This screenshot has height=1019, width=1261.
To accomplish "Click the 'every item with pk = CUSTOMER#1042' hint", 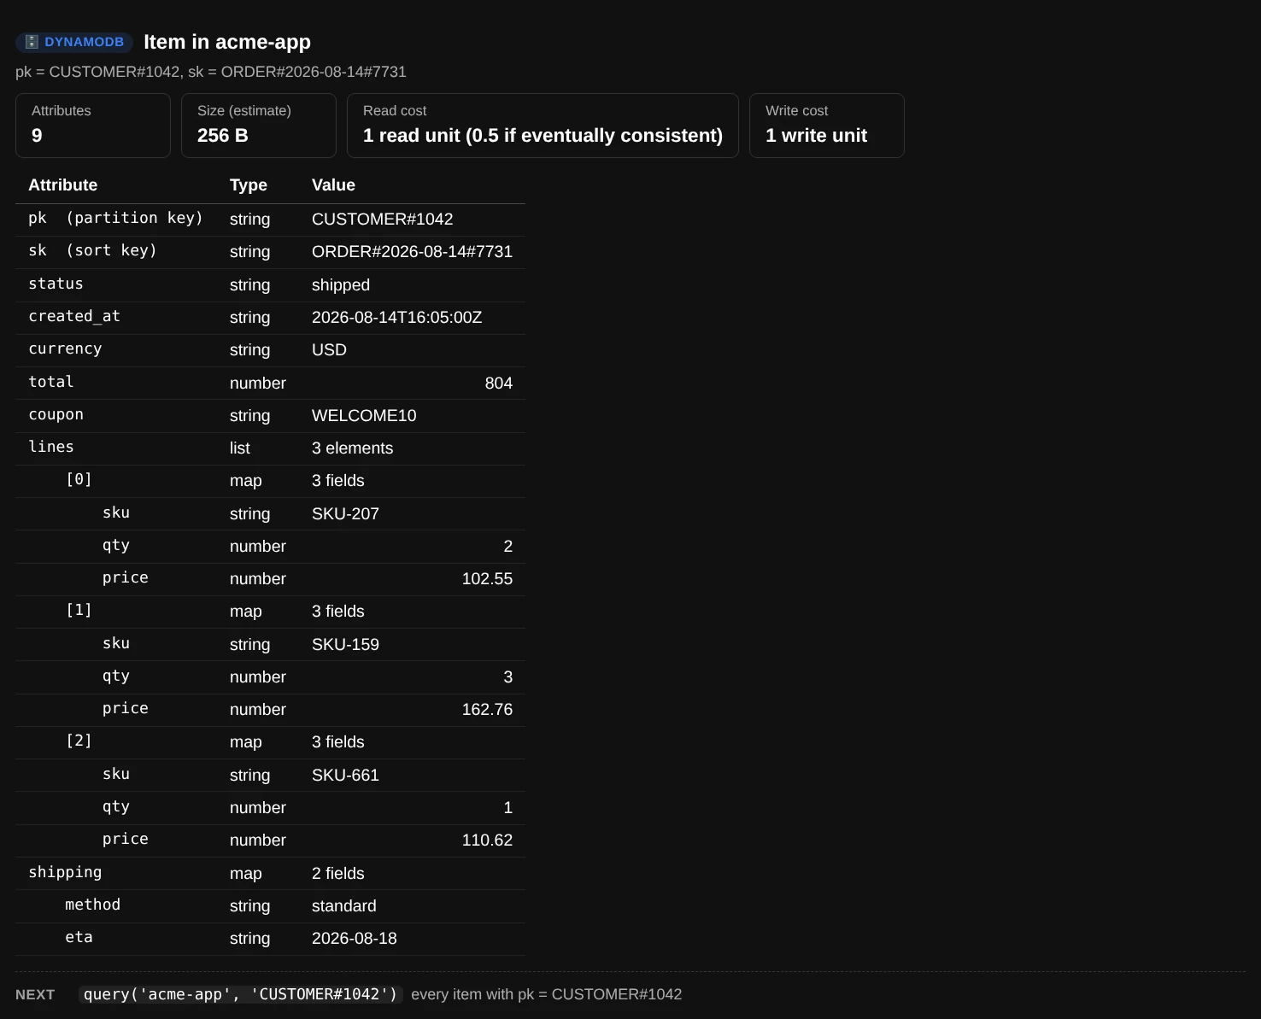I will click(547, 994).
